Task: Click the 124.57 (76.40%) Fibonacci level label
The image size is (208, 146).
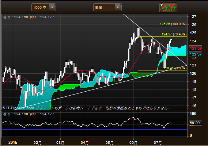Action: (174, 34)
